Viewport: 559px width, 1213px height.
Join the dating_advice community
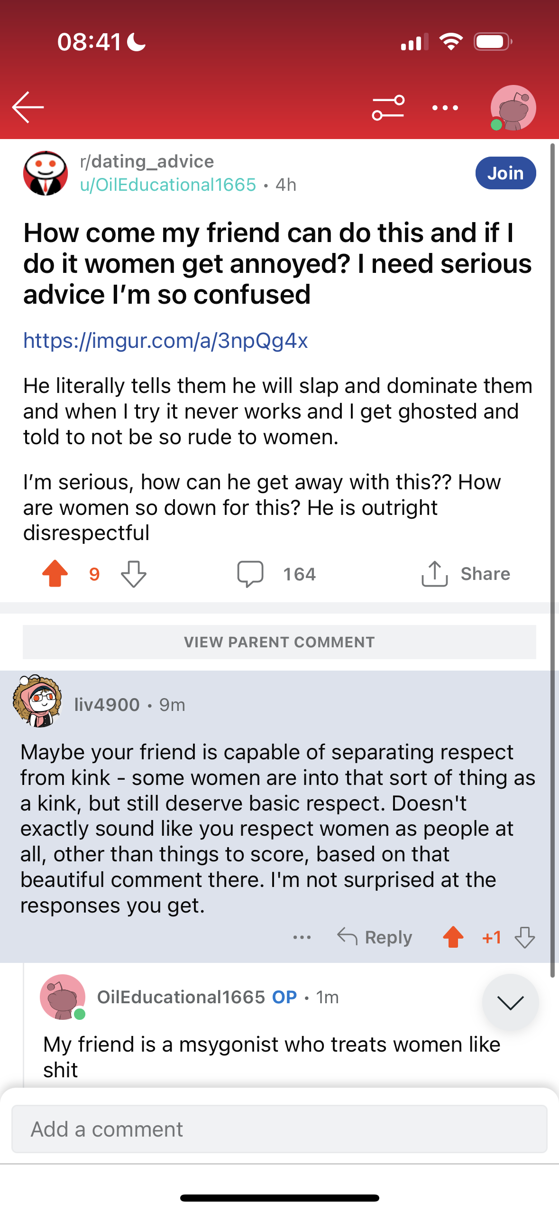click(505, 173)
